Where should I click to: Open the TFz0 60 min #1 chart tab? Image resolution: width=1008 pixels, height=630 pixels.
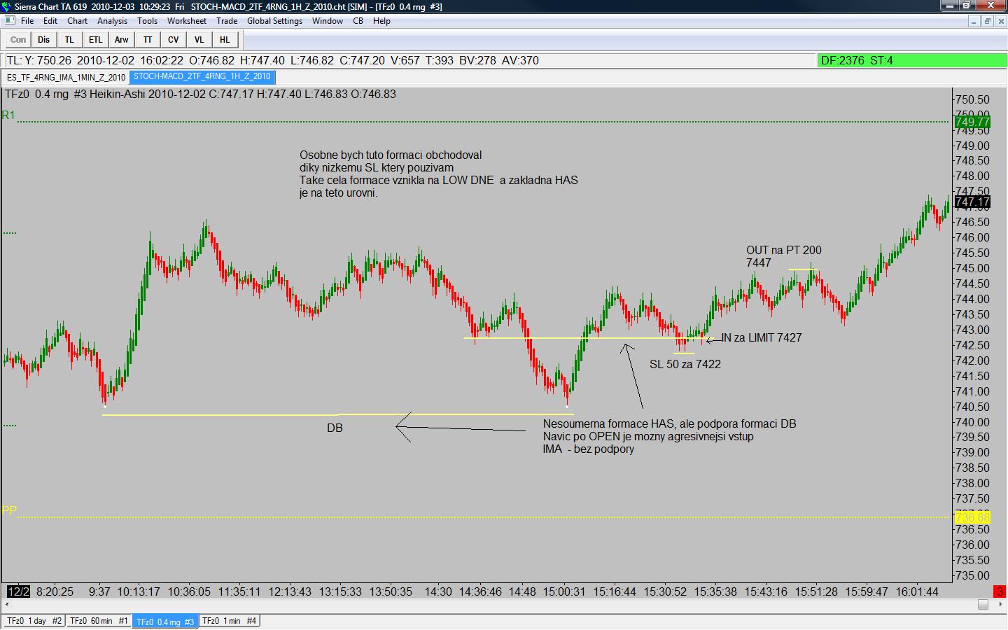(99, 621)
